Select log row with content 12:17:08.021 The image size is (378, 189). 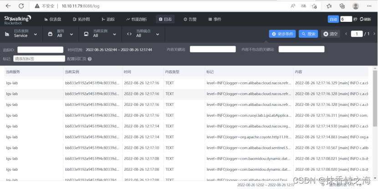point(186,159)
